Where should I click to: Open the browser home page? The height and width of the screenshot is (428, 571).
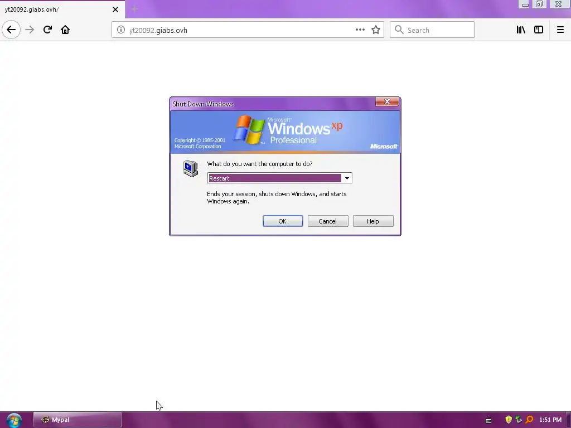pos(65,30)
